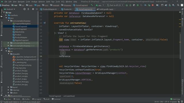Open the Event Log button

pyautogui.click(x=175, y=99)
